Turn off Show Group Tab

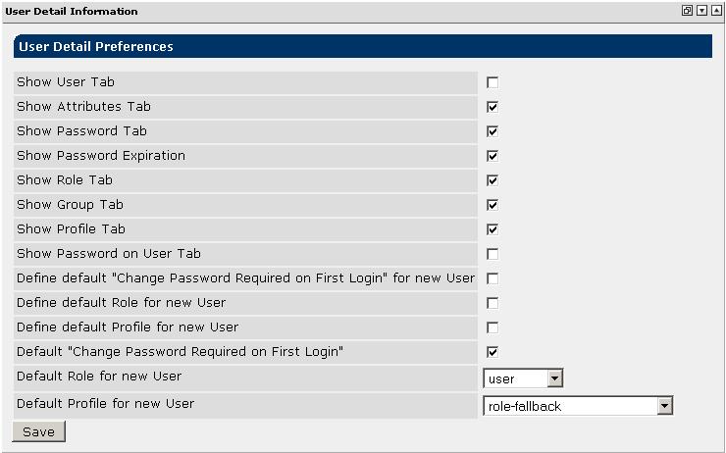tap(493, 205)
